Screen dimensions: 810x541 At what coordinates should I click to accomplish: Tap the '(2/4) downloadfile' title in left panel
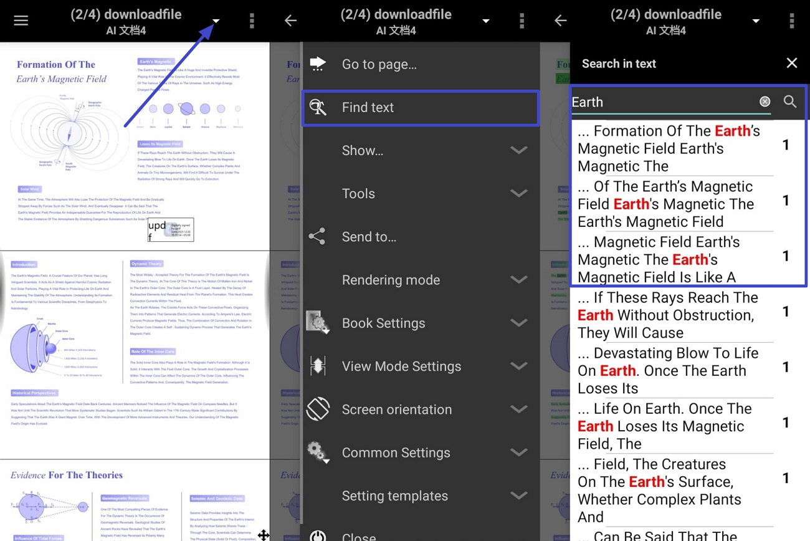pos(126,14)
